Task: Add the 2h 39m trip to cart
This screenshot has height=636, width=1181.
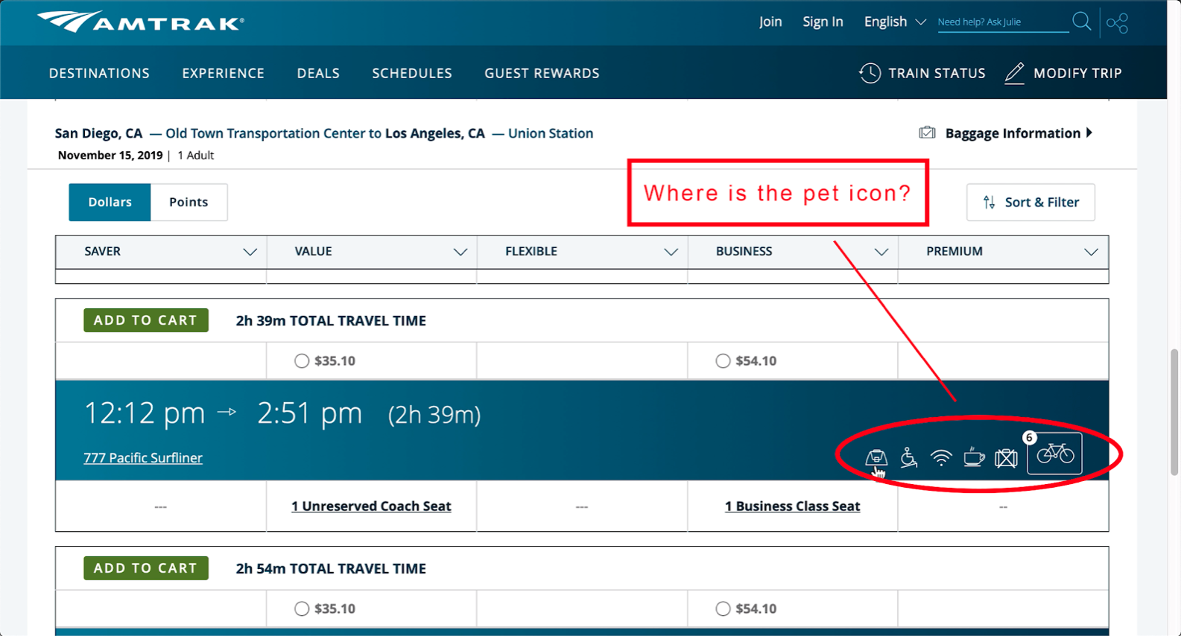Action: 146,320
